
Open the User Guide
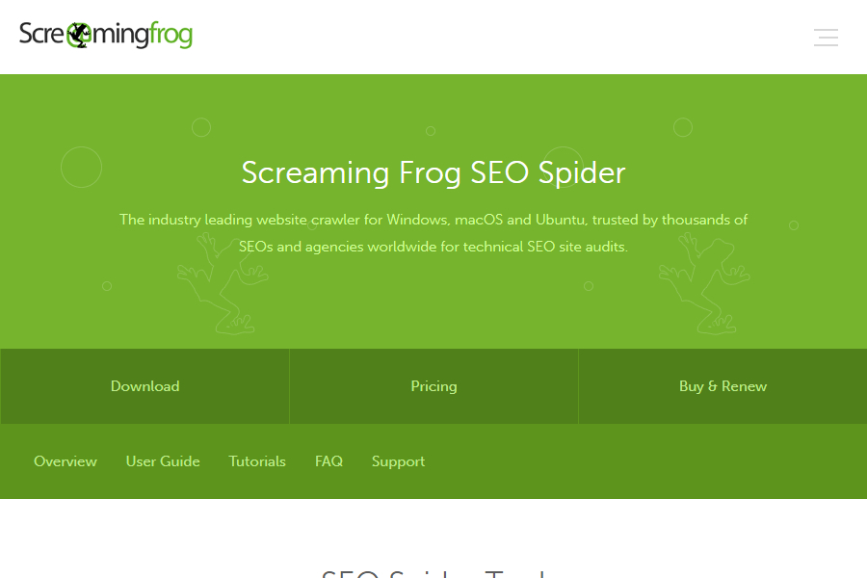pyautogui.click(x=162, y=461)
